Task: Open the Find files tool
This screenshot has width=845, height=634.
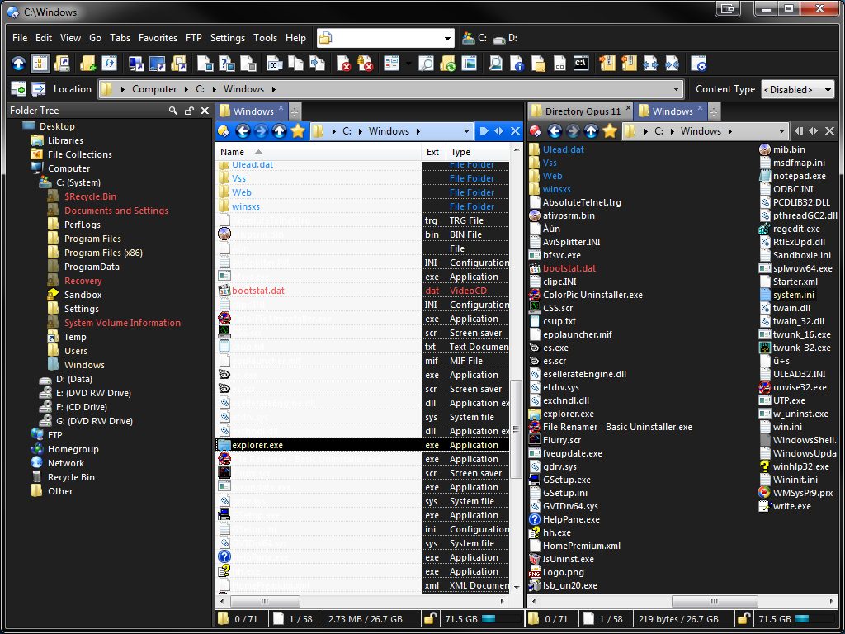Action: [x=428, y=64]
